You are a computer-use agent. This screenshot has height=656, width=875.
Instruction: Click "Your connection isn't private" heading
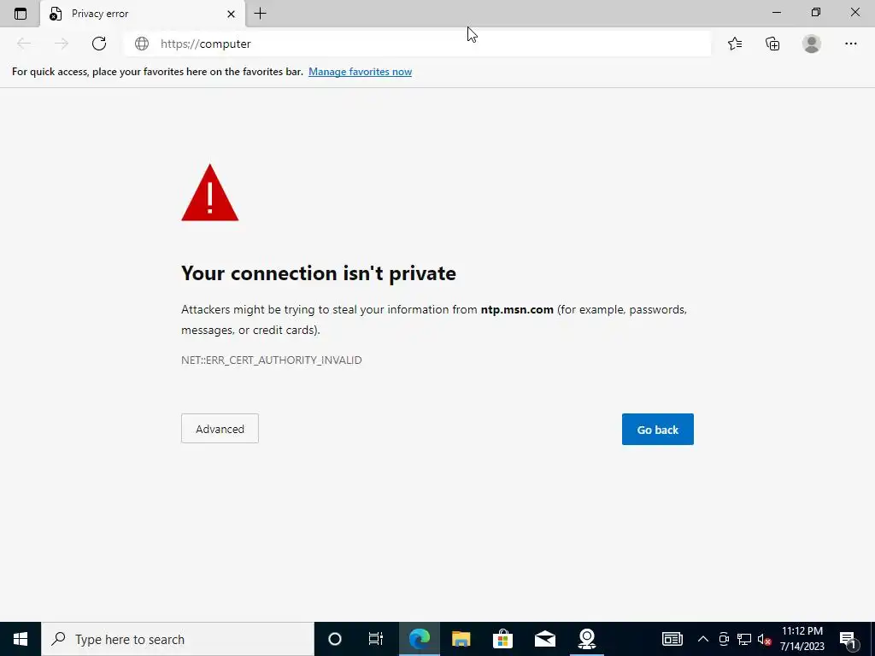319,272
